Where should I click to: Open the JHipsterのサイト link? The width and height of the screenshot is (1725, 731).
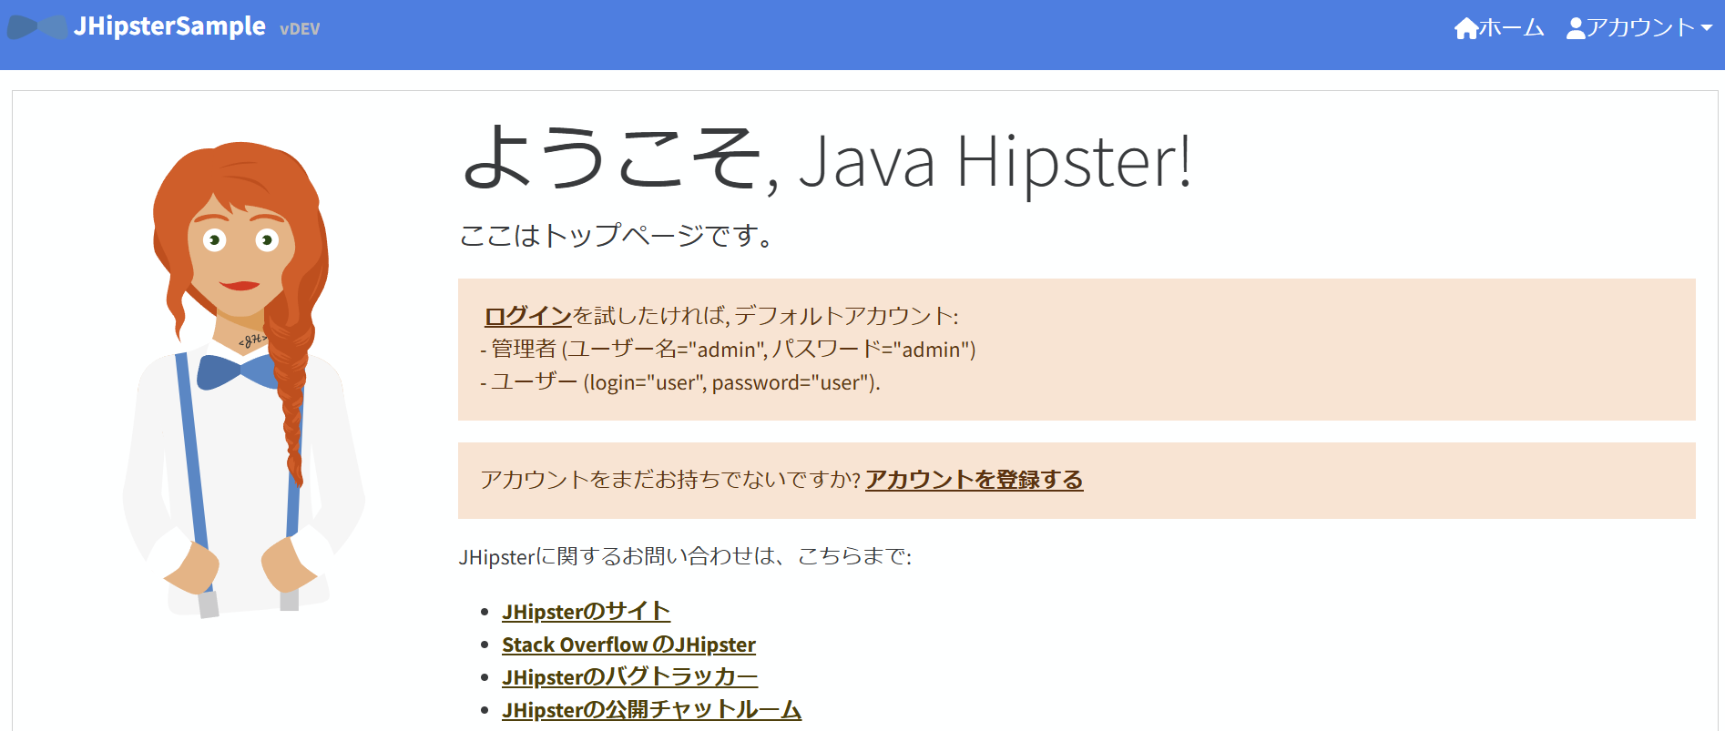(586, 612)
